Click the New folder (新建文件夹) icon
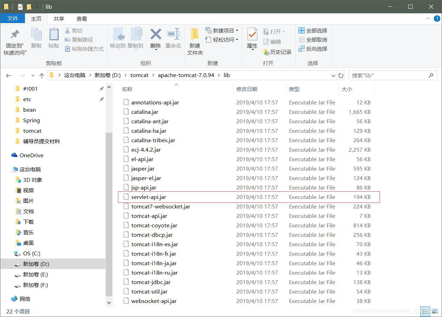The height and width of the screenshot is (317, 442). [x=195, y=34]
